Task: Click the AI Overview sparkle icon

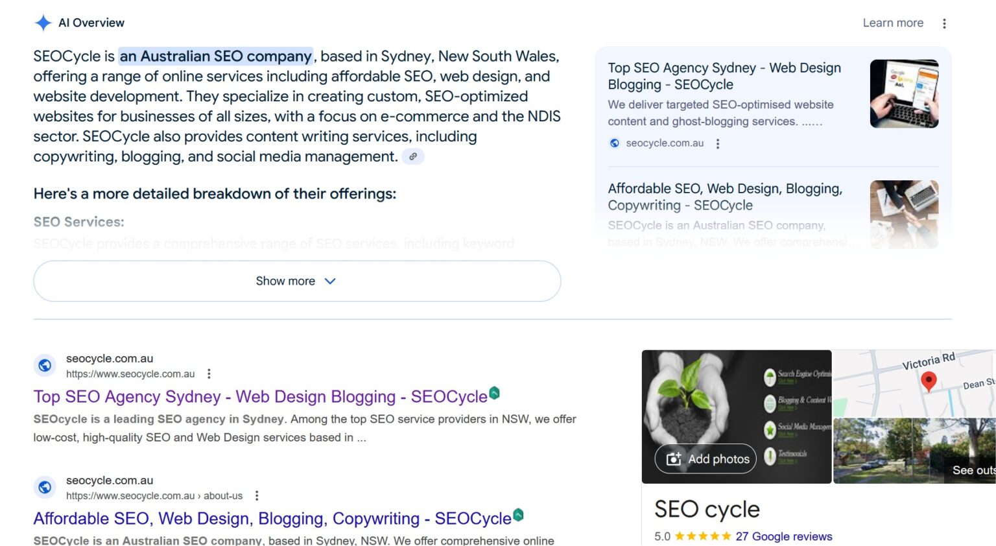Action: (x=43, y=22)
